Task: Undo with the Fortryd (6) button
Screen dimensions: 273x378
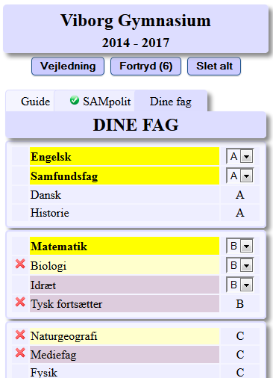Action: pos(145,66)
